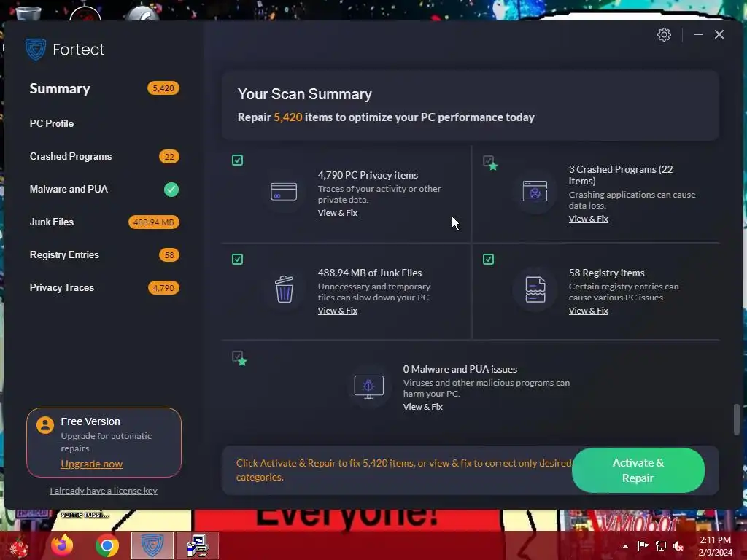Click the Crashed Programs window icon
Viewport: 747px width, 560px height.
click(535, 192)
